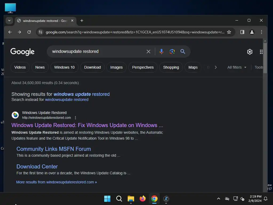Open Google quick settings gear
The width and height of the screenshot is (273, 205).
(x=250, y=52)
